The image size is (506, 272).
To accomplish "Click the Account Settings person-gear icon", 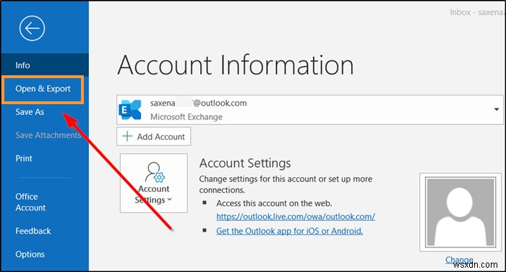I will [155, 172].
